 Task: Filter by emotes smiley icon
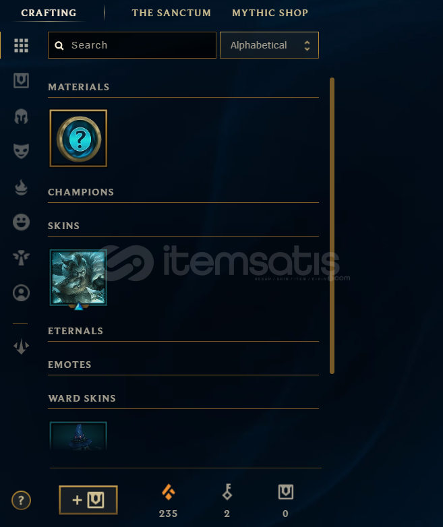(21, 222)
